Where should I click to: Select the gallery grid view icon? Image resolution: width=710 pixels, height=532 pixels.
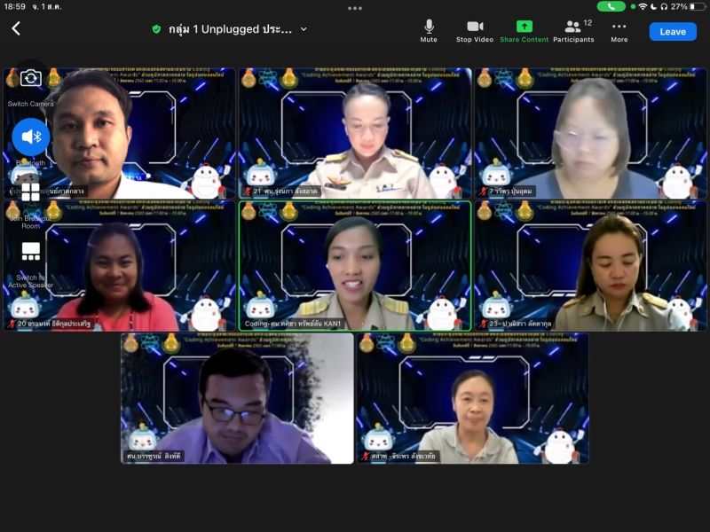click(x=31, y=192)
